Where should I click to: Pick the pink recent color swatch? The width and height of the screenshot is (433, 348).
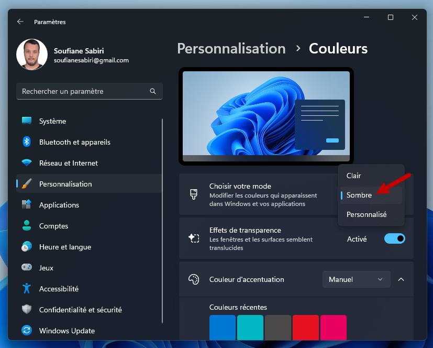point(334,328)
